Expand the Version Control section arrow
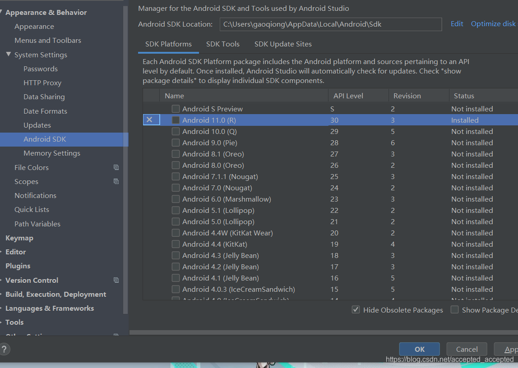 pyautogui.click(x=1, y=280)
